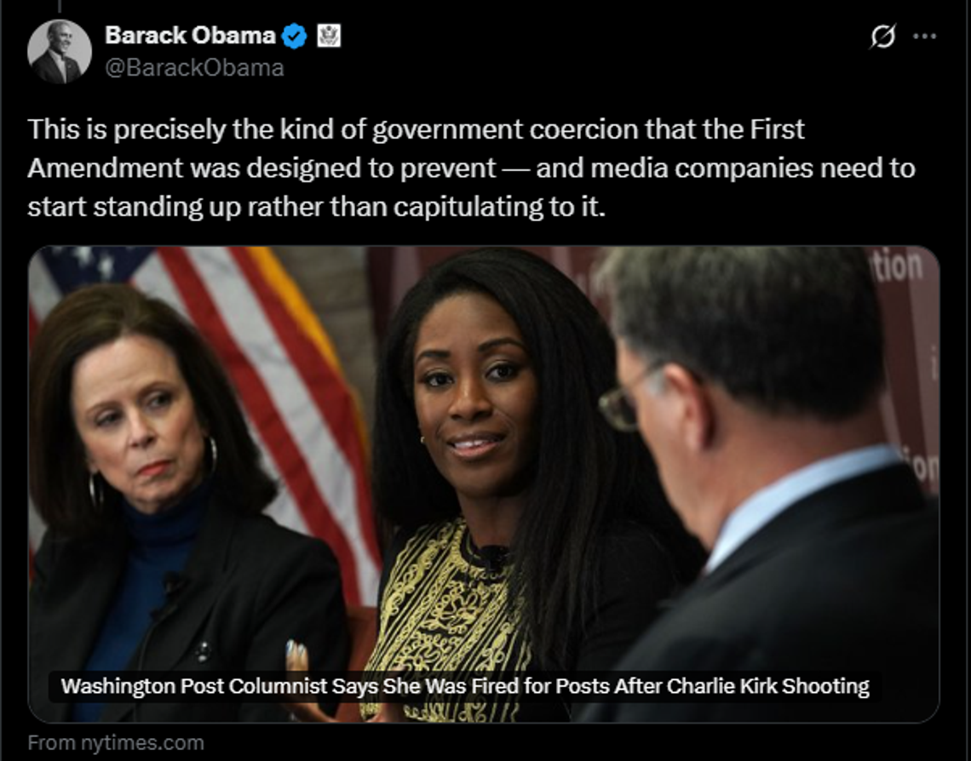This screenshot has width=971, height=761.
Task: Click the government affiliation seal badge
Action: coord(329,36)
